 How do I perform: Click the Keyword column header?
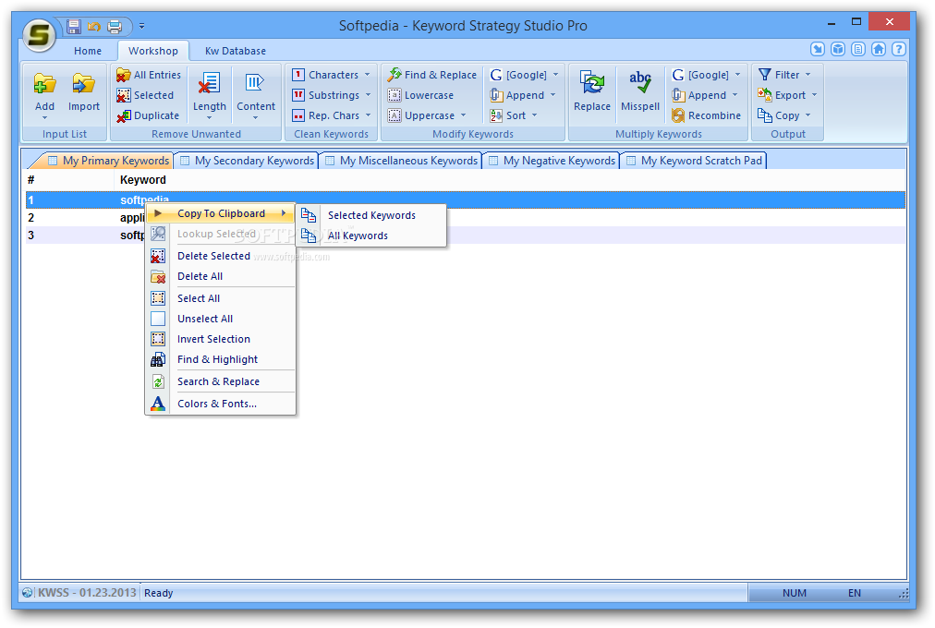[x=143, y=180]
